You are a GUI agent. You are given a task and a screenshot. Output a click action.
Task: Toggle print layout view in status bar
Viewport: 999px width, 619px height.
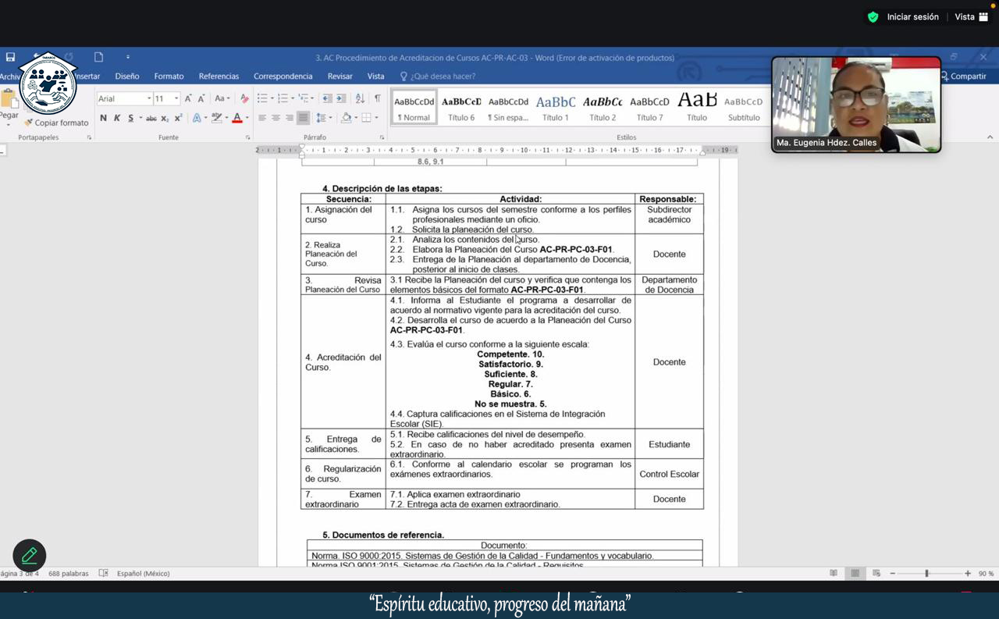point(855,573)
